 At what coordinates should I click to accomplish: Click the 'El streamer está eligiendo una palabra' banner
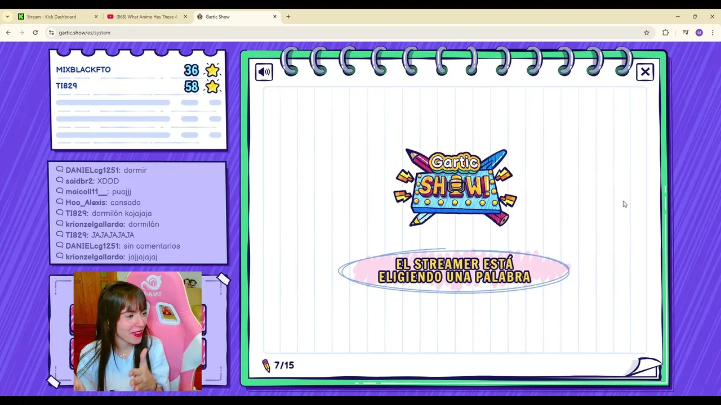(454, 271)
